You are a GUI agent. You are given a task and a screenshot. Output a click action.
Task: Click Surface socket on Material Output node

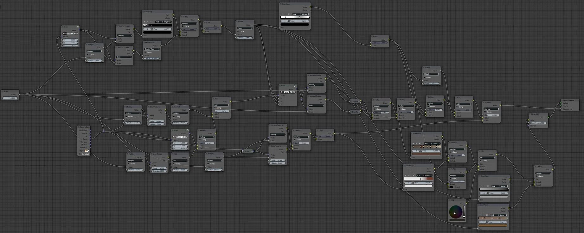[x=561, y=103]
